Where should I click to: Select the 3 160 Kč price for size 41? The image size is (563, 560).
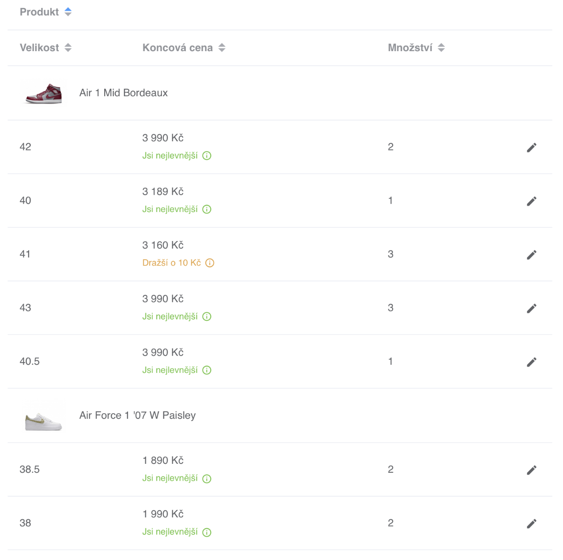[163, 245]
